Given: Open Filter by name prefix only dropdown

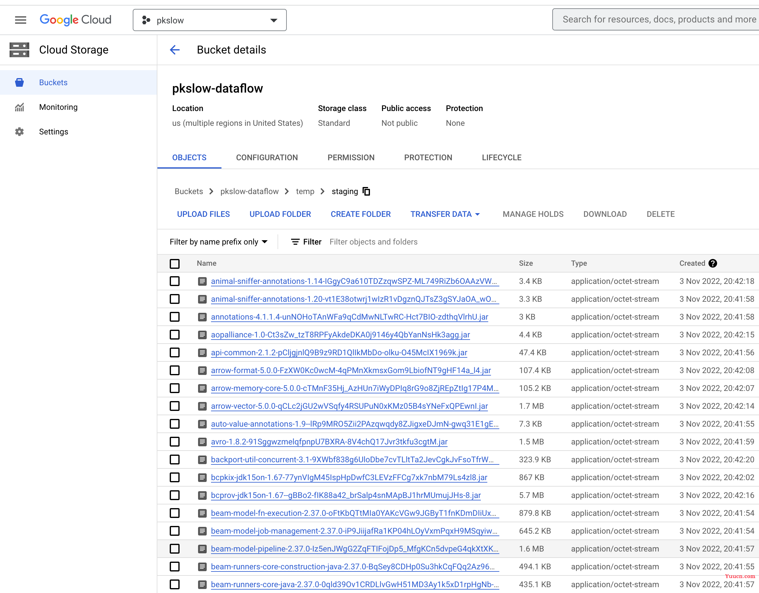Looking at the screenshot, I should [x=219, y=242].
